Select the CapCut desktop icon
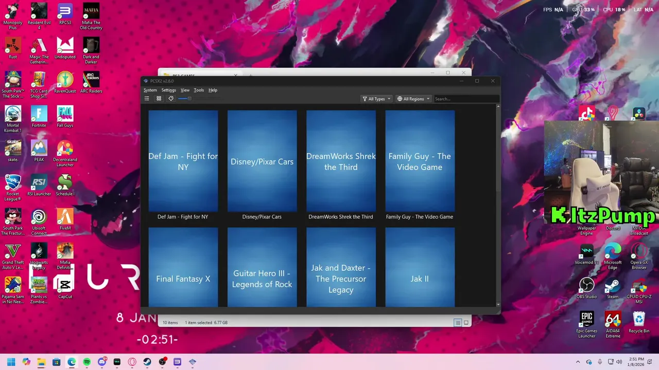The width and height of the screenshot is (659, 370). (x=65, y=288)
